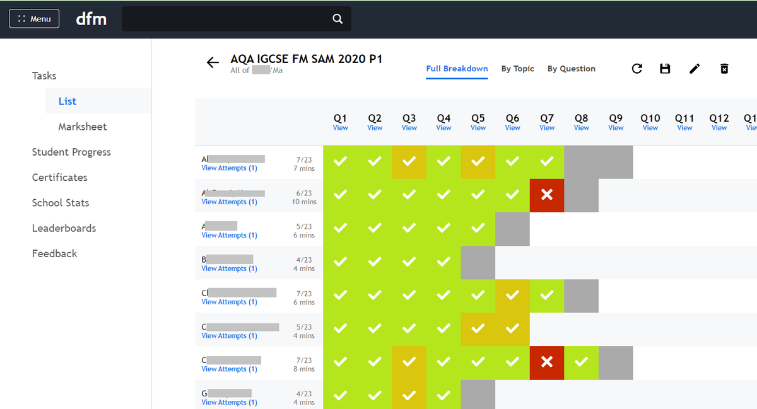Click the 'AQA IGCSE FM SAM 2020 P1' title
Viewport: 757px width, 409px height.
pyautogui.click(x=307, y=59)
